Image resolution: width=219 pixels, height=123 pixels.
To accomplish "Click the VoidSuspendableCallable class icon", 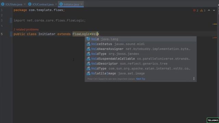I will pyautogui.click(x=88, y=59).
